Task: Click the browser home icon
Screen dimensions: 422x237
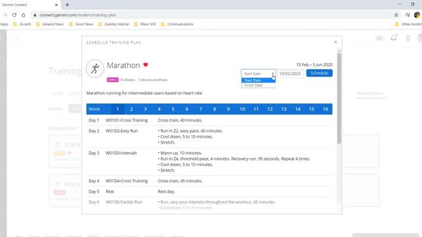Action: tap(24, 15)
